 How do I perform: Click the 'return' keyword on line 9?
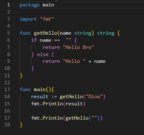pyautogui.click(x=51, y=61)
